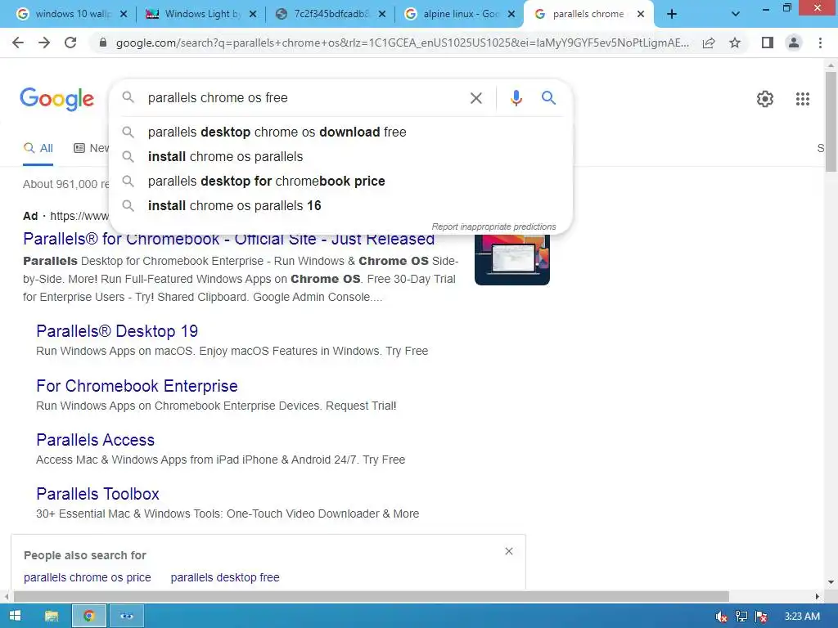Close the '7c2f345bdfcadb8' tab
The height and width of the screenshot is (628, 838).
(x=382, y=15)
